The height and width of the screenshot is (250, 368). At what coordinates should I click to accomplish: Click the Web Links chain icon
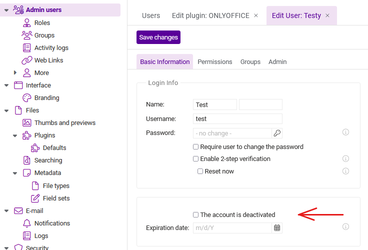(27, 60)
